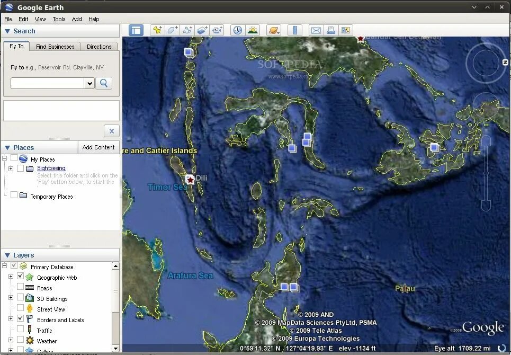Open the Sightseeing link
The width and height of the screenshot is (511, 355).
[51, 168]
